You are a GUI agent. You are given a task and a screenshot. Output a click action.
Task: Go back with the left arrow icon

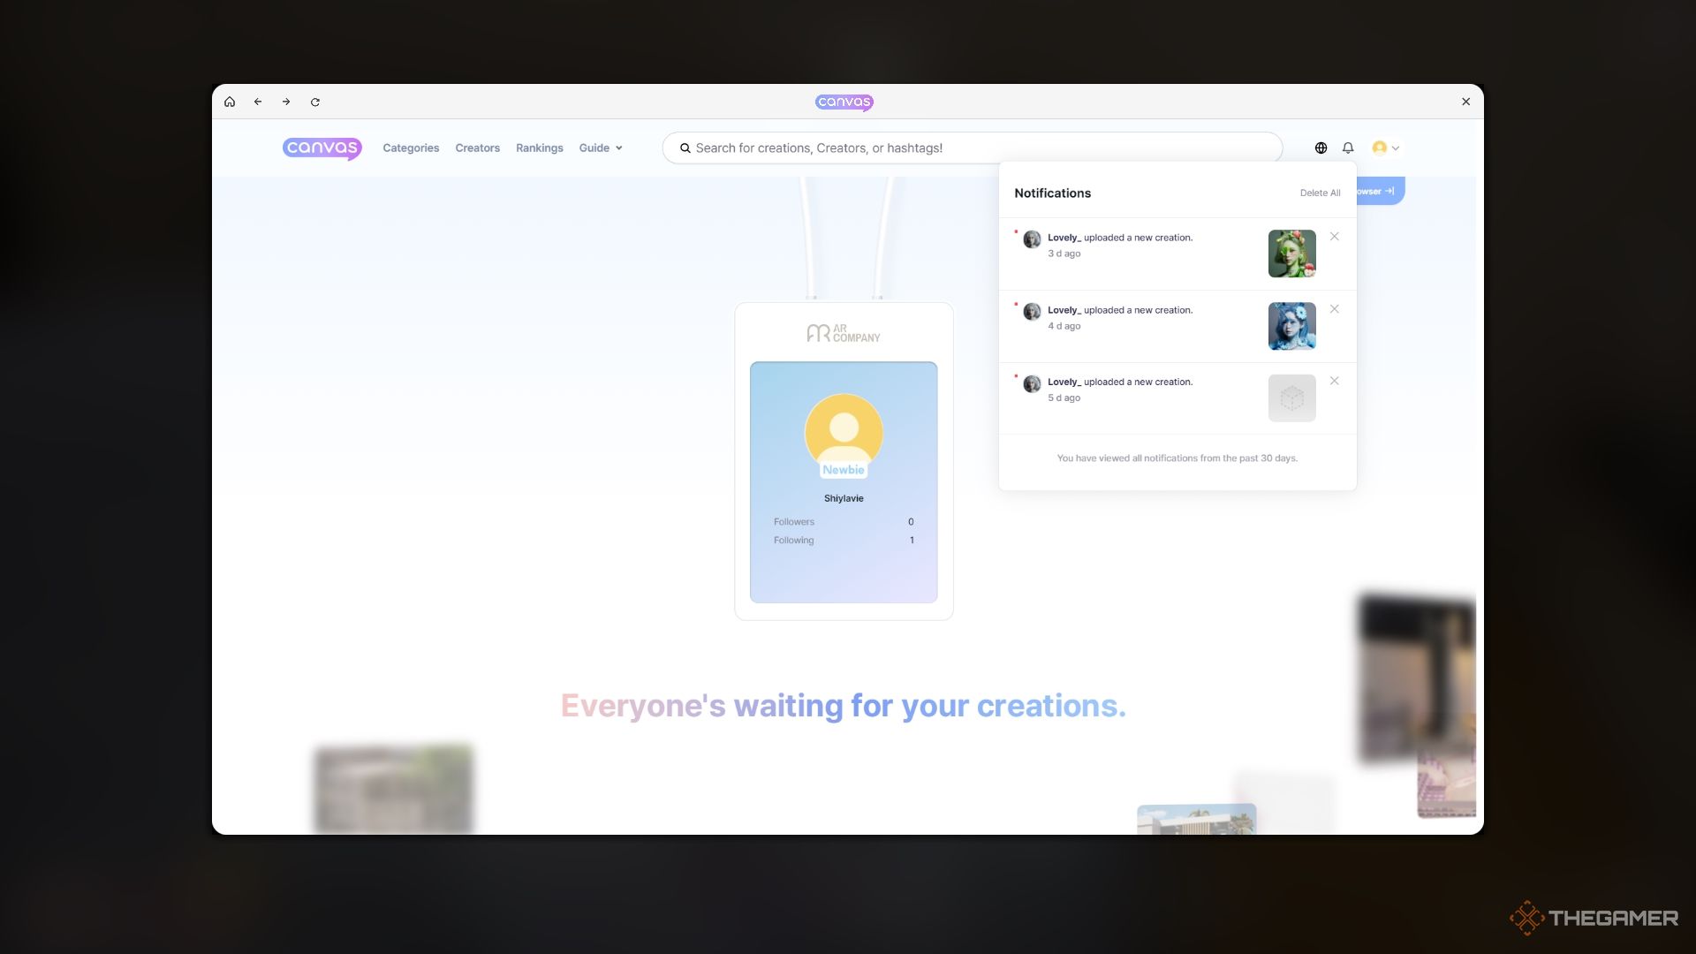pos(258,102)
